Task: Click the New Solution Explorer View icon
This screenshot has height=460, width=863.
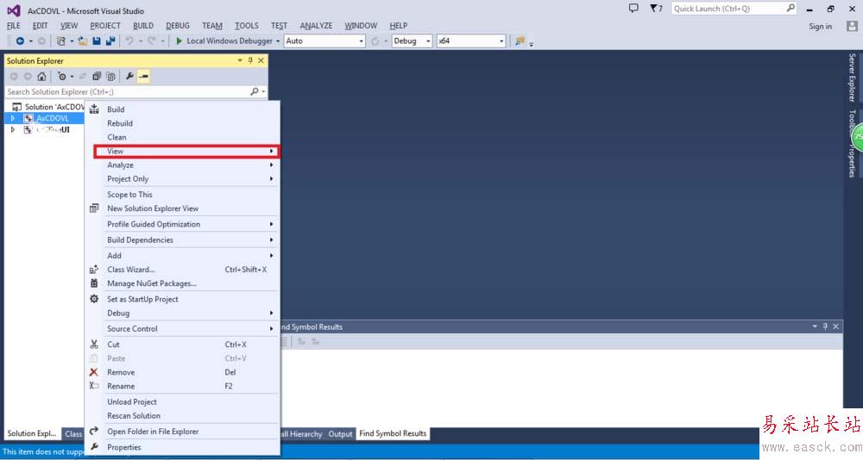Action: click(x=94, y=208)
